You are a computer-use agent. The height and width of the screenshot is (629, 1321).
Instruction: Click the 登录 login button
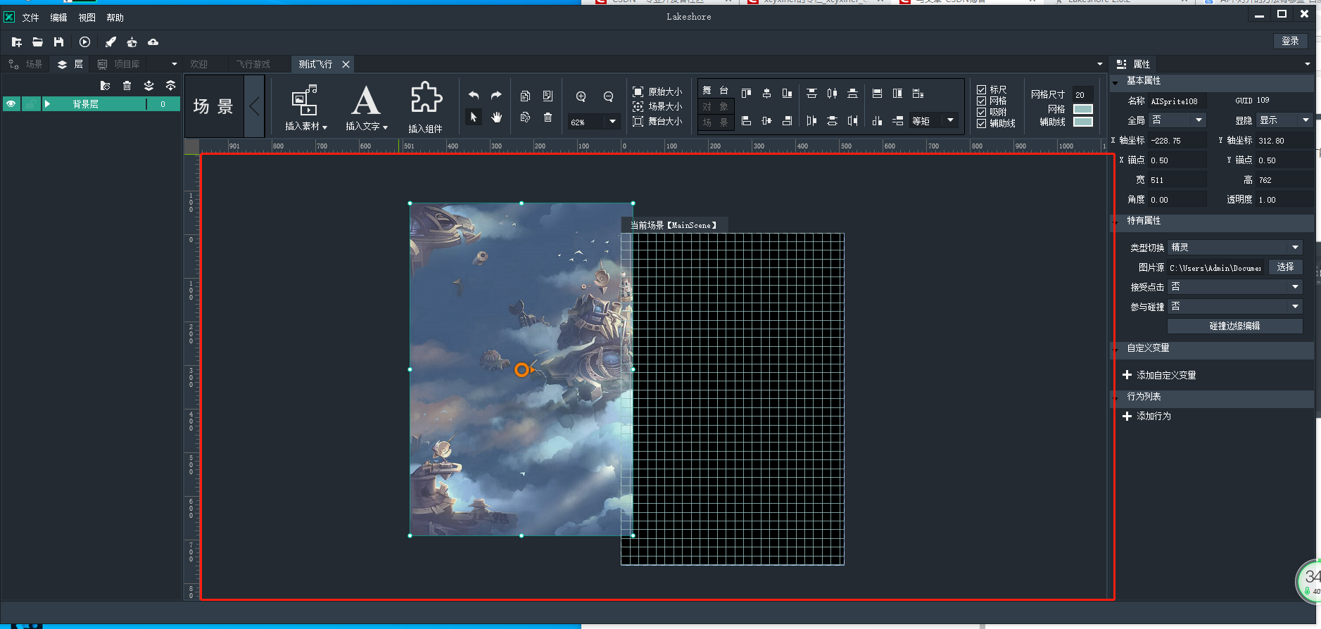[x=1290, y=42]
